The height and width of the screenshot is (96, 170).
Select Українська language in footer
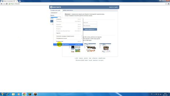coord(95,60)
